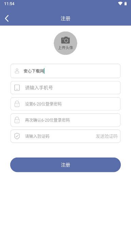Tap the 11:54 clock in status bar
This screenshot has height=235, width=131.
[x=9, y=3]
